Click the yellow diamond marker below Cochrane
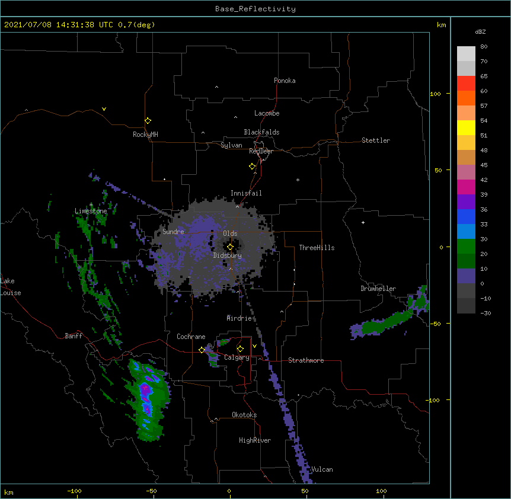 coord(202,350)
